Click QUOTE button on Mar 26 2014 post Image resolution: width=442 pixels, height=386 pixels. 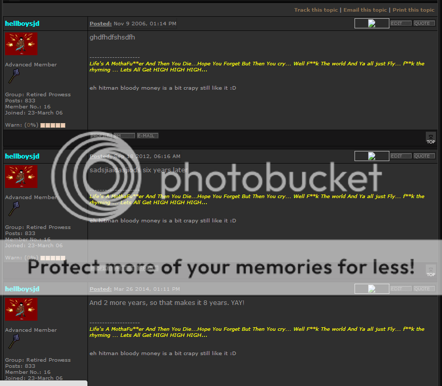point(424,289)
